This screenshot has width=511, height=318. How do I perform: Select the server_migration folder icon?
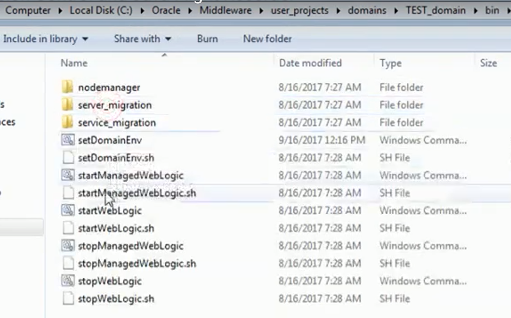click(67, 104)
